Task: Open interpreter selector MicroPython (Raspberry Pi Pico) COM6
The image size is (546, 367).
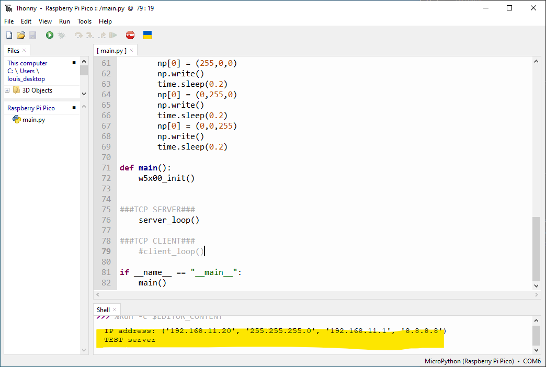Action: pos(483,361)
